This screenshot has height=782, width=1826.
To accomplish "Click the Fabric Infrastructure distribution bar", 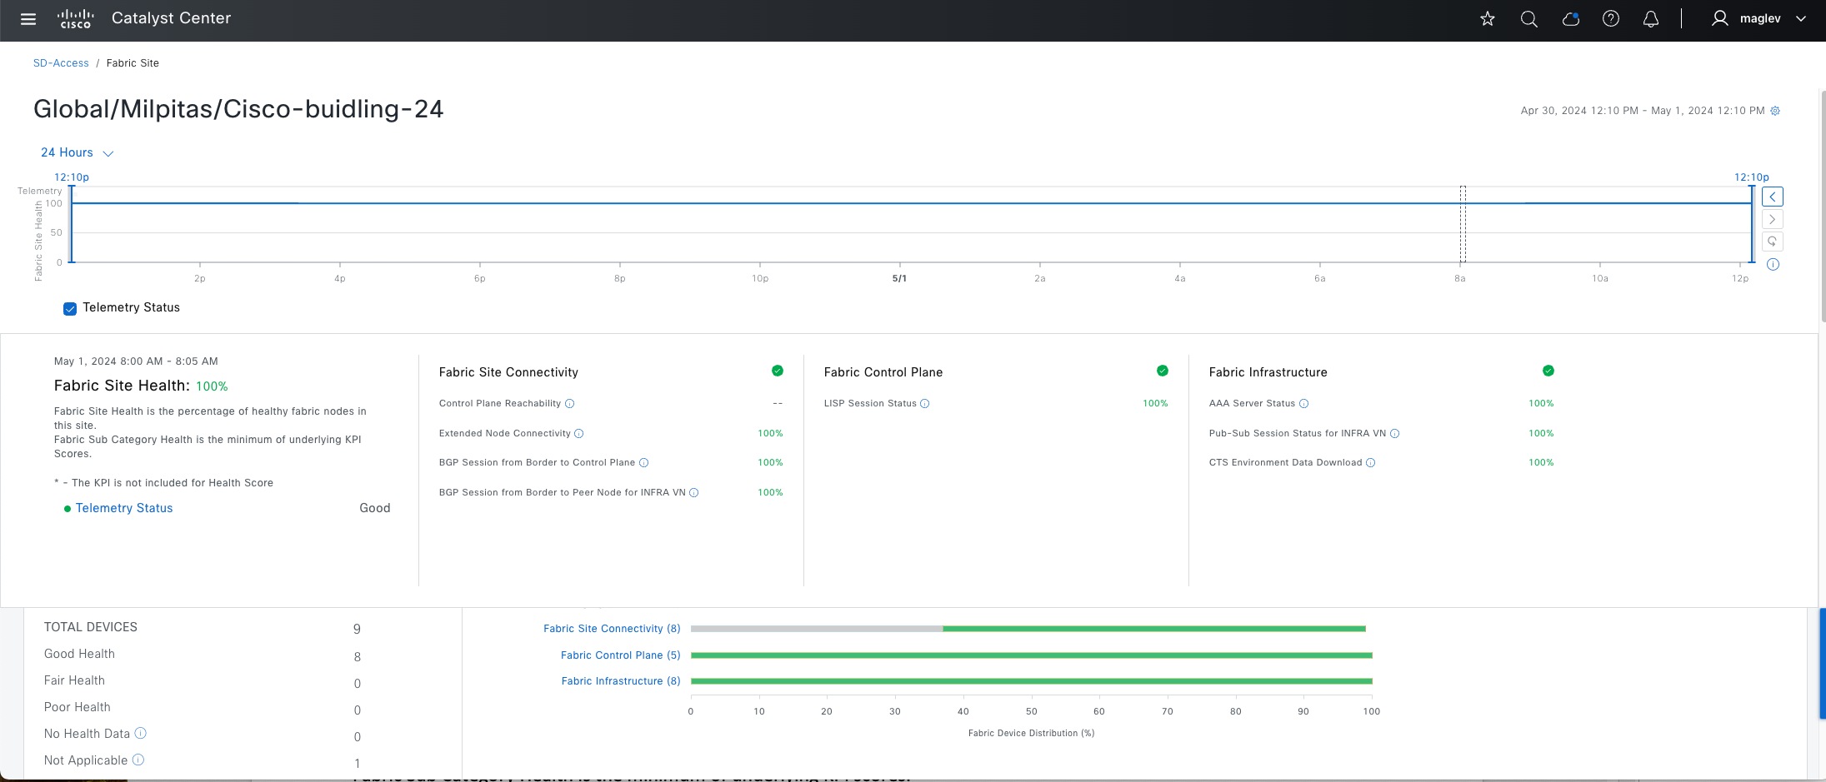I will click(x=1032, y=681).
